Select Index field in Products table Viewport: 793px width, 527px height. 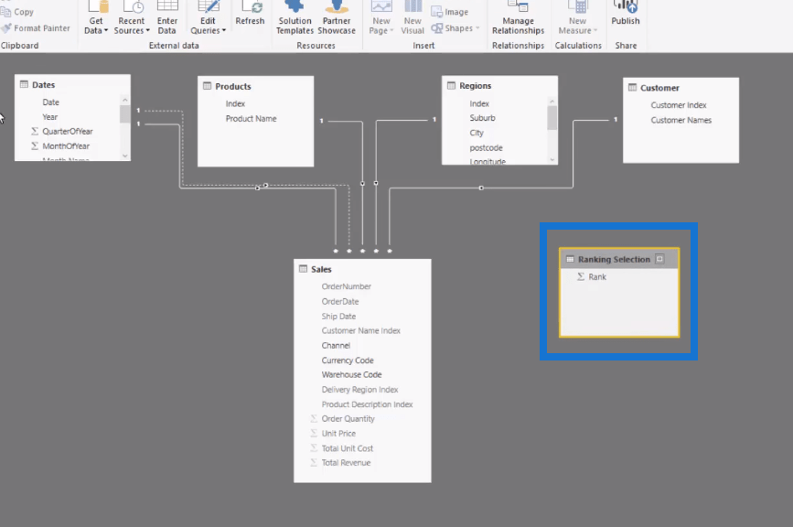[235, 103]
